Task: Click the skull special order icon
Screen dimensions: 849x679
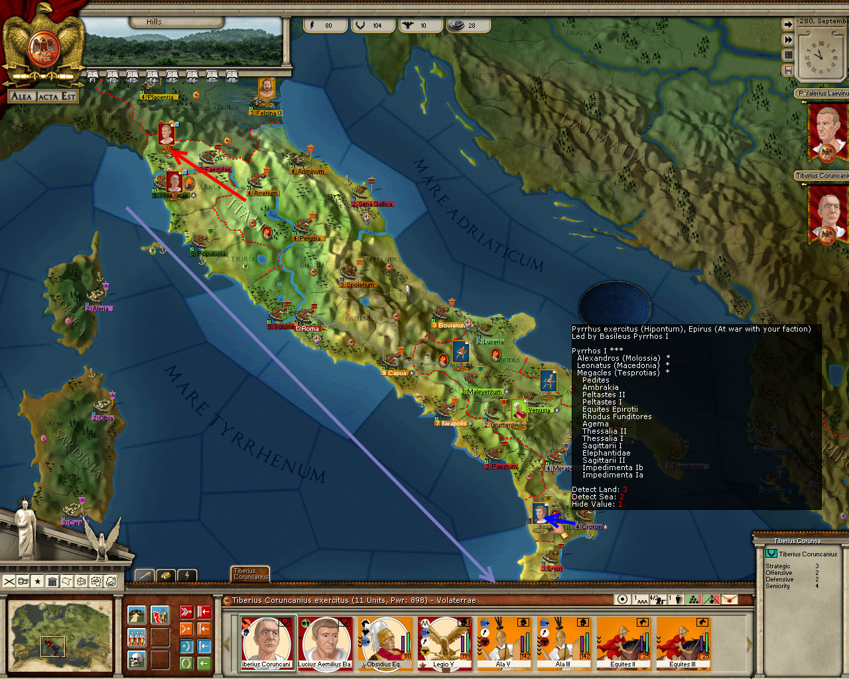Action: 137,660
